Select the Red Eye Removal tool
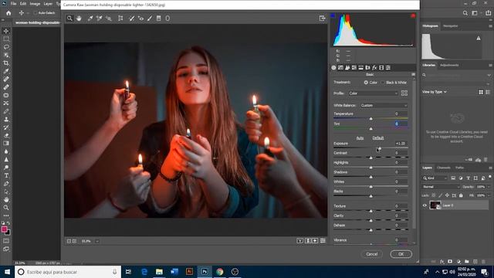494x278 pixels. click(x=140, y=19)
